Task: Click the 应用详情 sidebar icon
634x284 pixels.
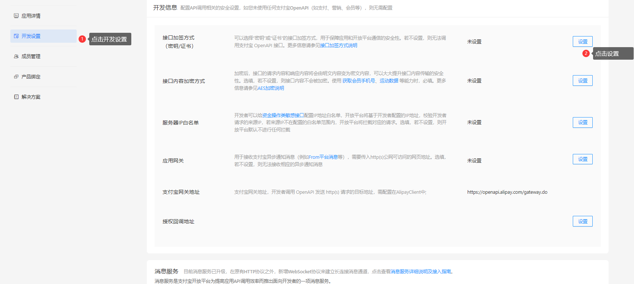Action: coord(16,16)
